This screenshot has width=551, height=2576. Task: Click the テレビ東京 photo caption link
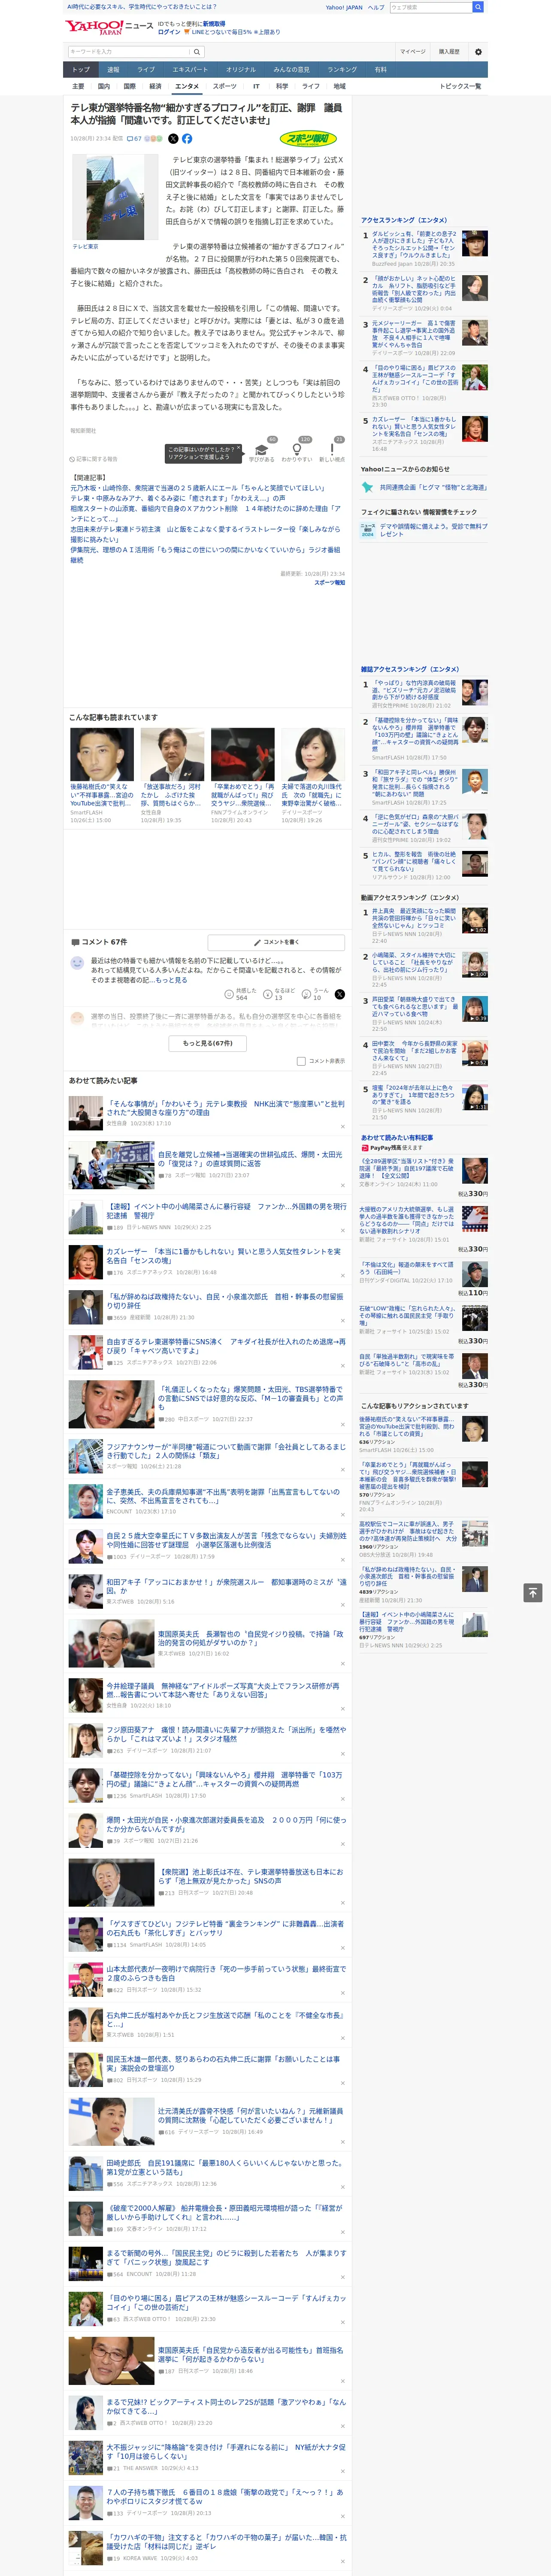85,246
